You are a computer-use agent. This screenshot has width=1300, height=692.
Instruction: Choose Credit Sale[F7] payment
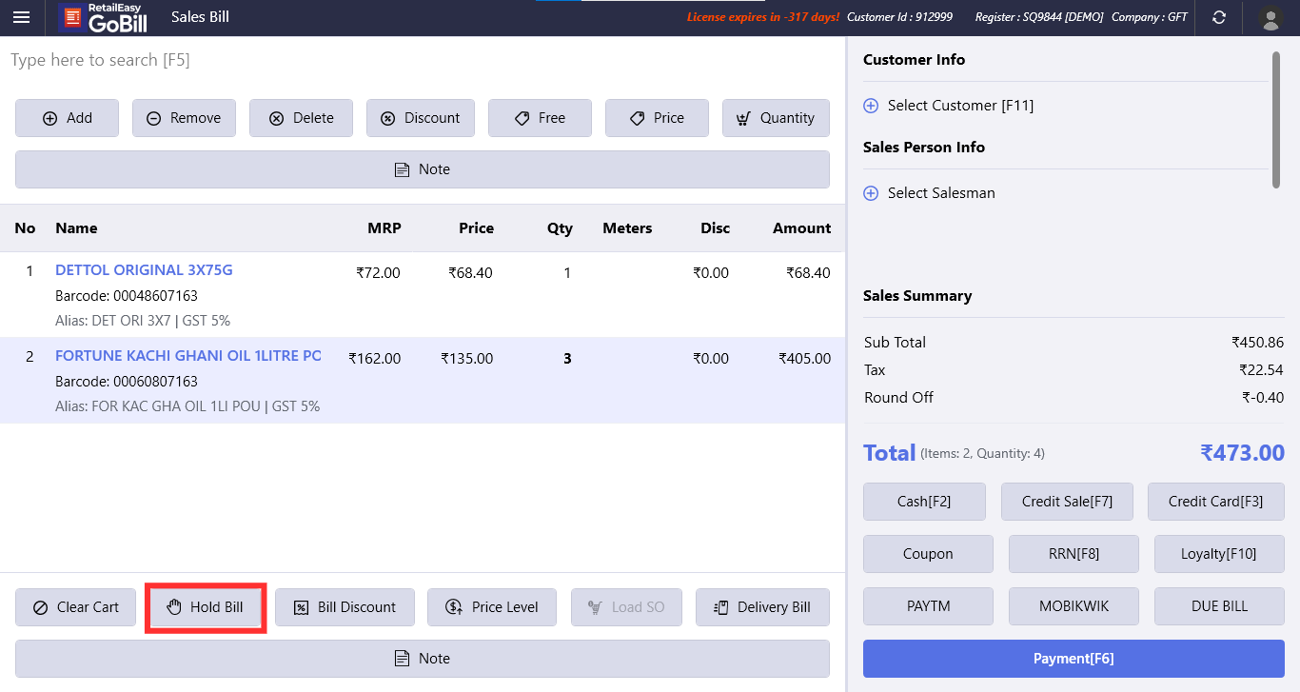coord(1067,502)
